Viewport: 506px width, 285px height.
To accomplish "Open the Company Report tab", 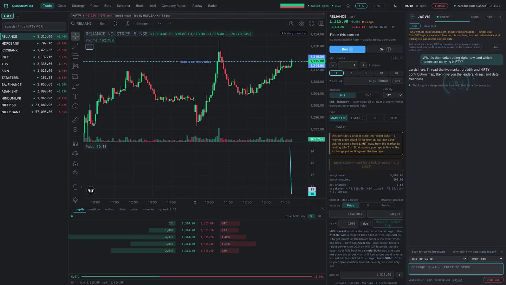I will [x=174, y=6].
